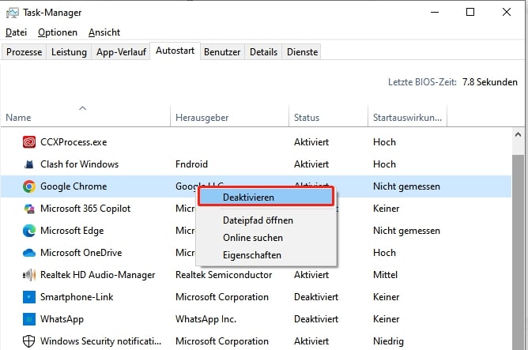Click the CCXProcess.exe app icon
Image resolution: width=528 pixels, height=350 pixels.
coord(29,142)
